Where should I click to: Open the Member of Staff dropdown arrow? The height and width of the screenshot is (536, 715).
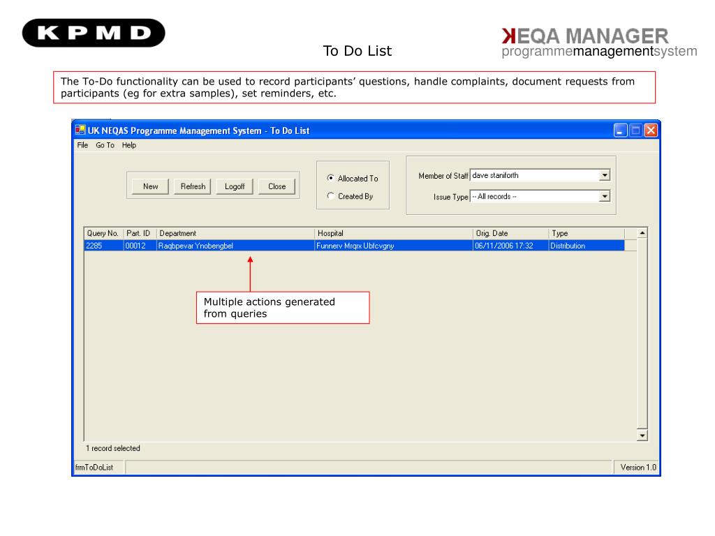(x=604, y=175)
